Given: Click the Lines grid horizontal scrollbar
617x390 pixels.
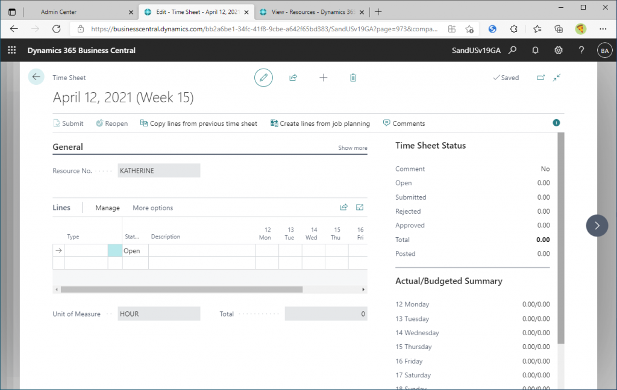Looking at the screenshot, I should [181, 289].
